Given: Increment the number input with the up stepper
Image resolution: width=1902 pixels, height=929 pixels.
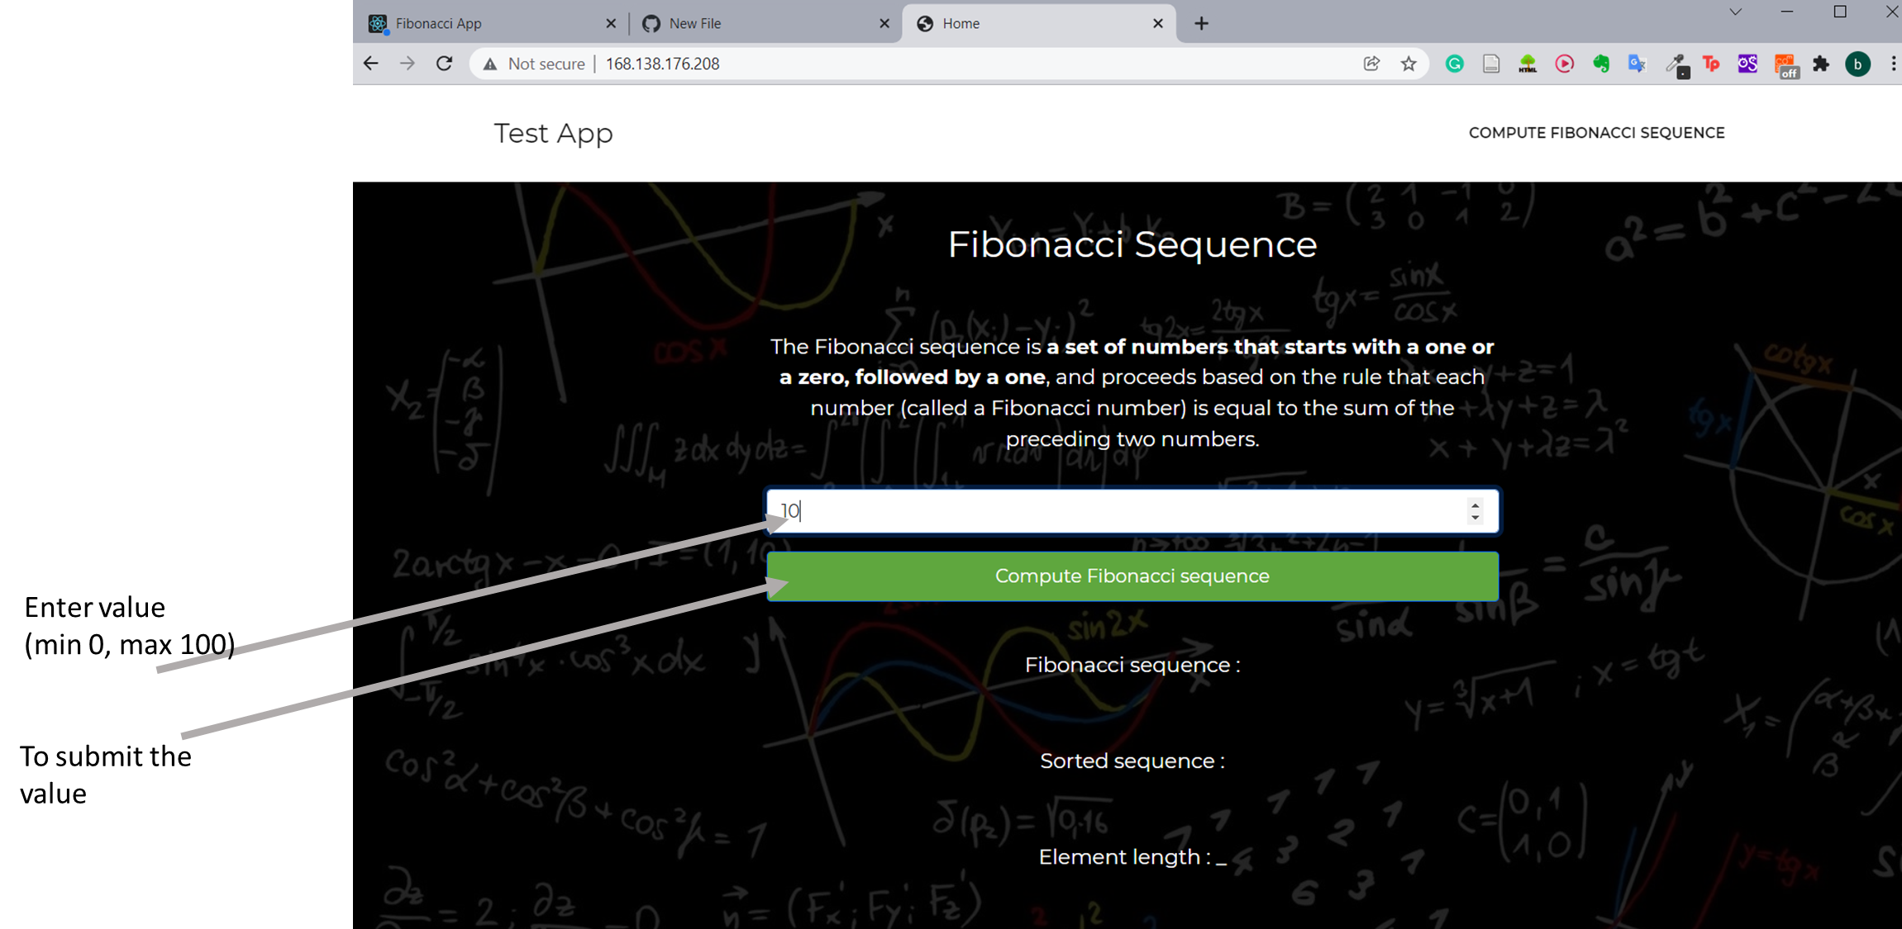Looking at the screenshot, I should [1475, 504].
